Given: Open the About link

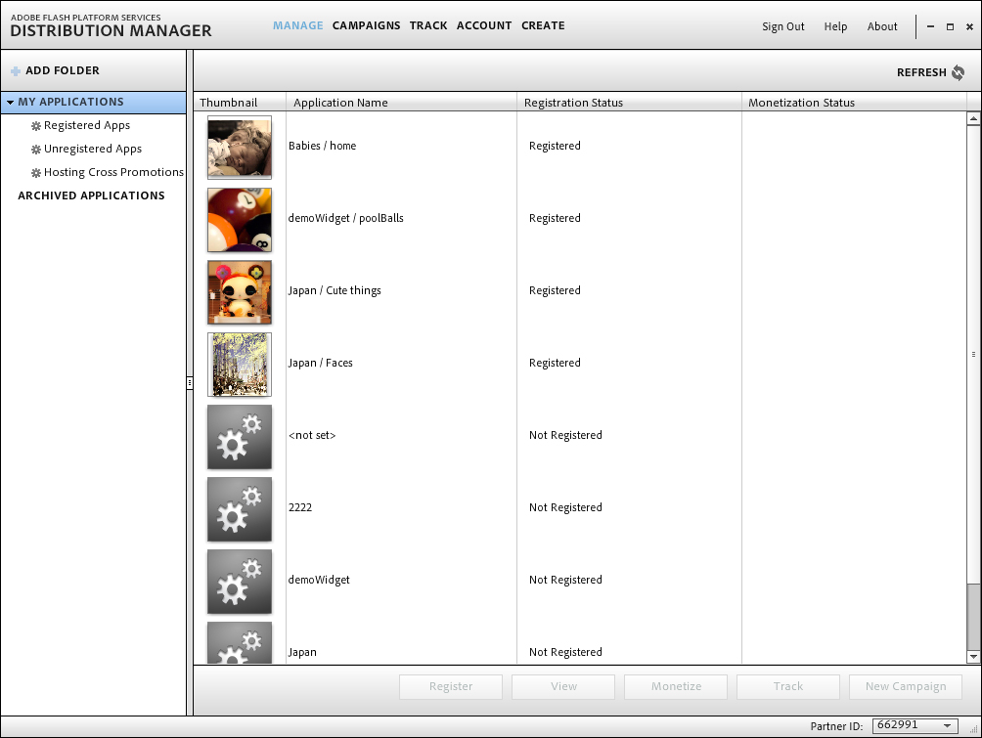Looking at the screenshot, I should pos(882,26).
